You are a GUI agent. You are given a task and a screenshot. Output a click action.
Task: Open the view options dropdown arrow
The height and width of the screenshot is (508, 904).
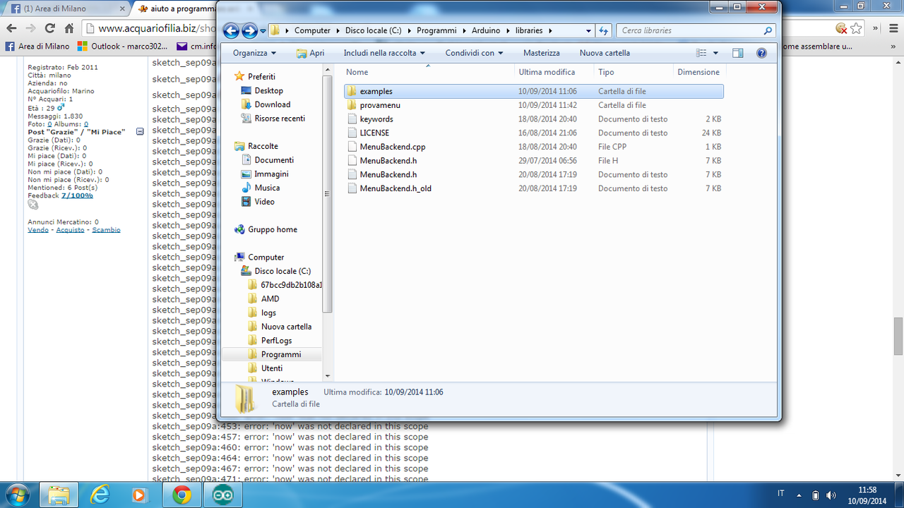click(715, 53)
